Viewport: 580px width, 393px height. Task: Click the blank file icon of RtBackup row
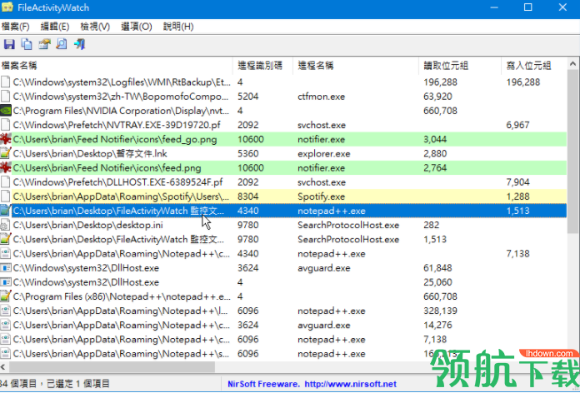coord(6,82)
